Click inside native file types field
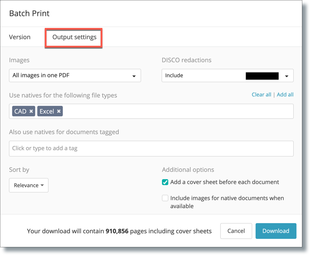310x255 pixels. pos(151,111)
